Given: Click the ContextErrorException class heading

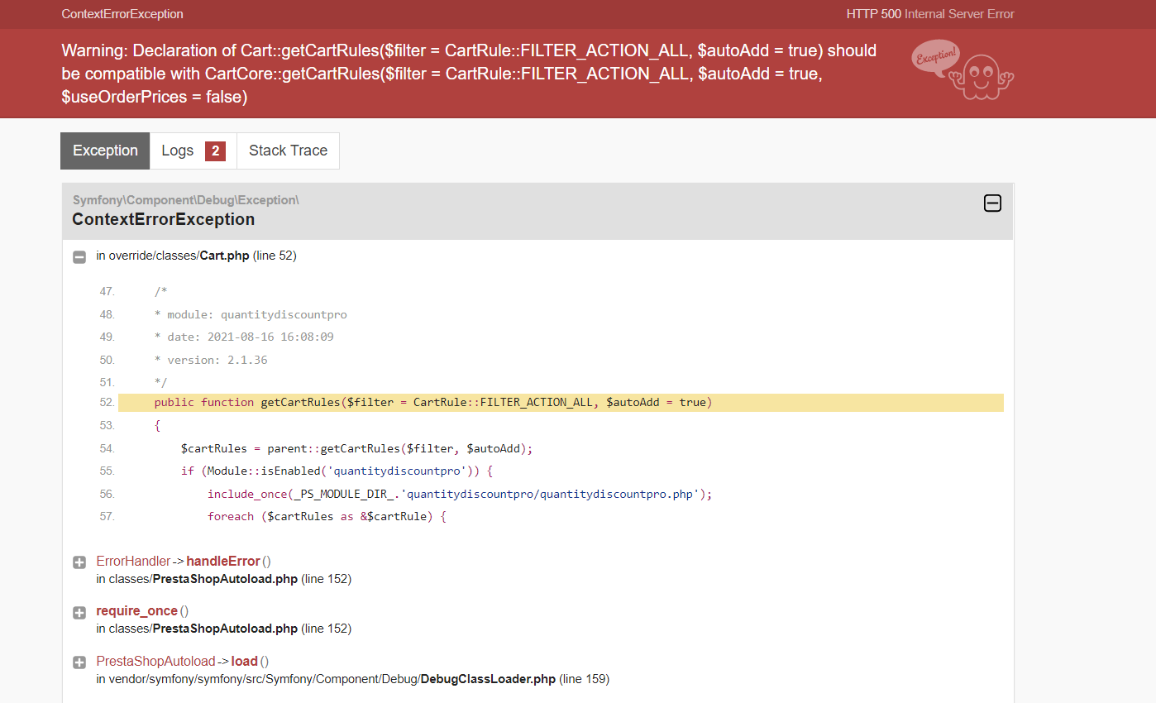Looking at the screenshot, I should click(164, 219).
